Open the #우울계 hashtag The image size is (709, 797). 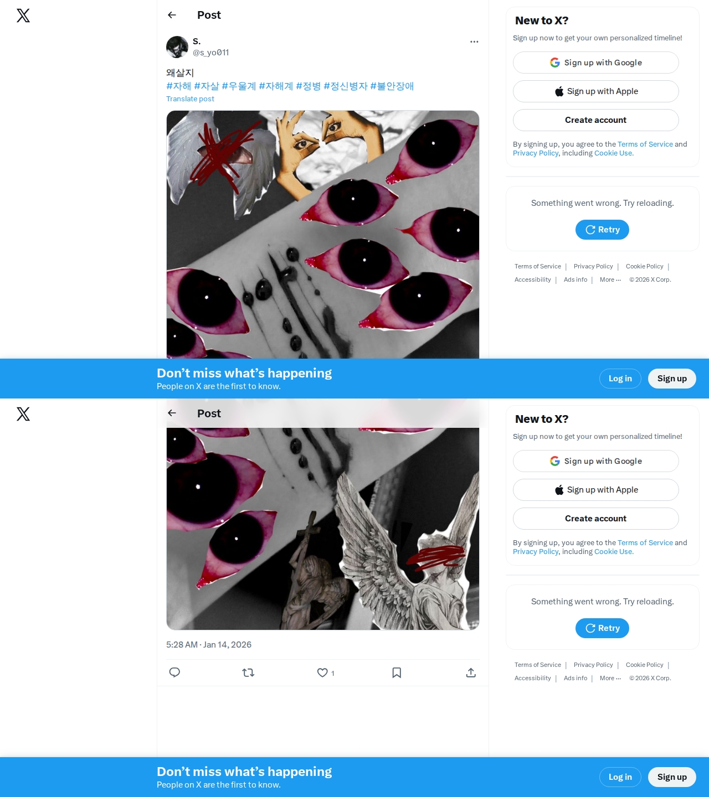click(x=239, y=86)
